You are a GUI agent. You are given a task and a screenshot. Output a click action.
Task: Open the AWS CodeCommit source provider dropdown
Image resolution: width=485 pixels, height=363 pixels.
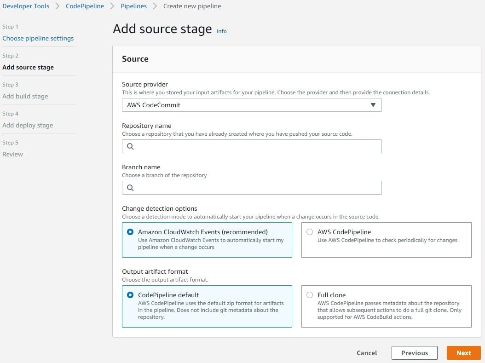coord(251,105)
